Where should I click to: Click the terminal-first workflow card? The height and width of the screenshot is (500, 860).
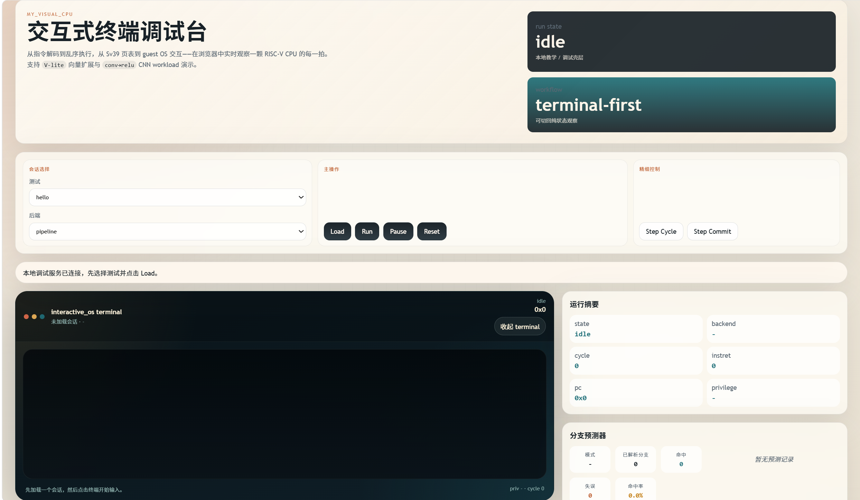click(x=681, y=105)
